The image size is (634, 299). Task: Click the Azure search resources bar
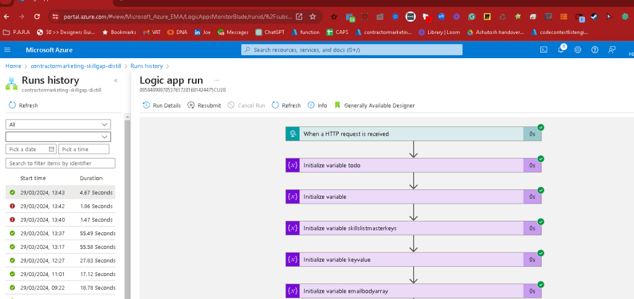tap(351, 50)
